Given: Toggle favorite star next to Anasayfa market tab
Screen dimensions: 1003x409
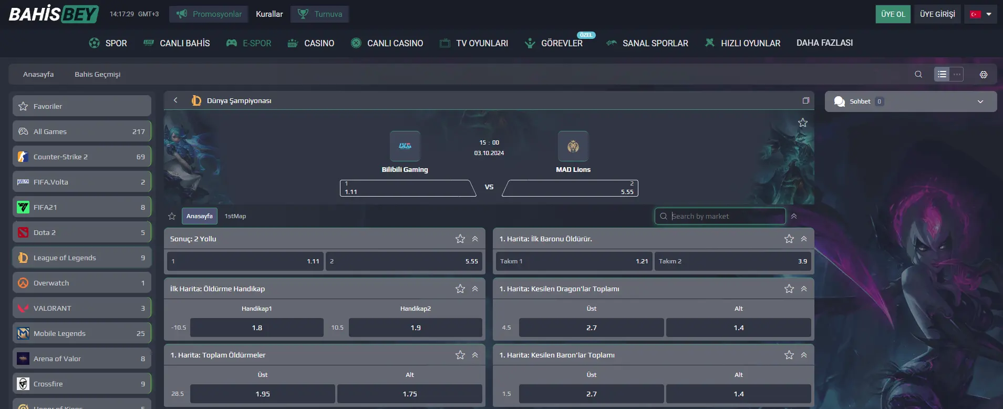Looking at the screenshot, I should click(172, 216).
